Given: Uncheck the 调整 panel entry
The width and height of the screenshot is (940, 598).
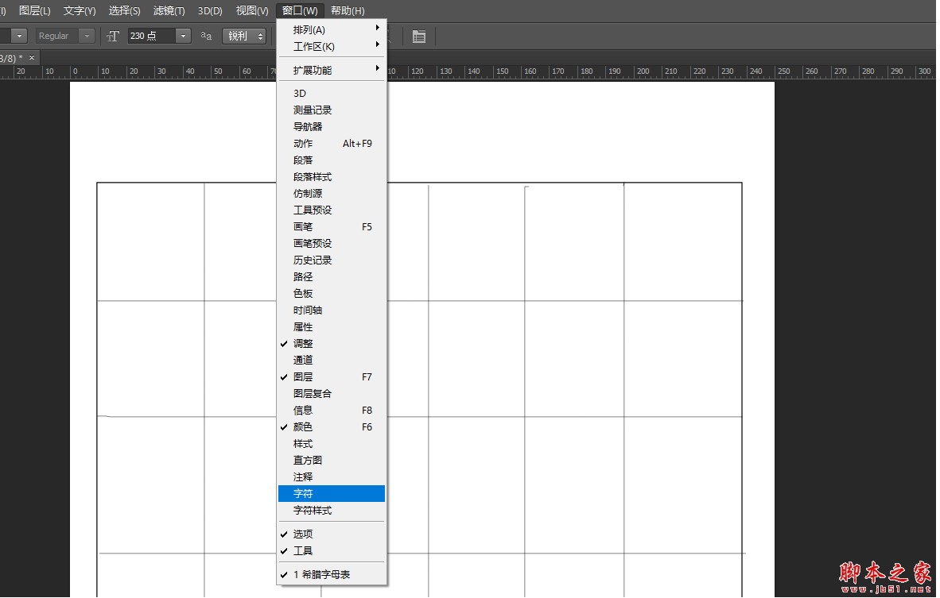Looking at the screenshot, I should (332, 344).
